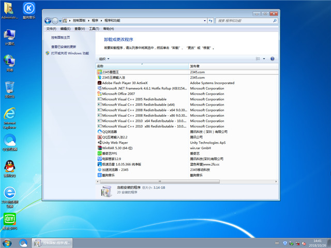This screenshot has width=331, height=248.
Task: Select Microsoft .NET Framework 4.6.1 row
Action: 187,88
